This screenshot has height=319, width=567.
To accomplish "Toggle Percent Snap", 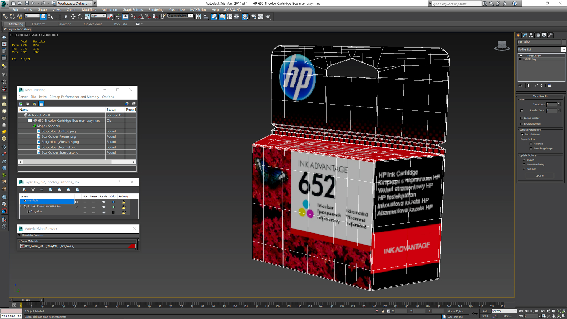I will pos(148,17).
